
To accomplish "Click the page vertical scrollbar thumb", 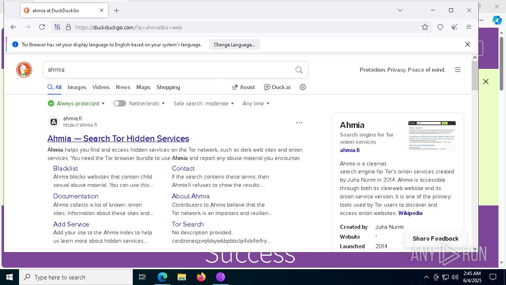I will [475, 76].
